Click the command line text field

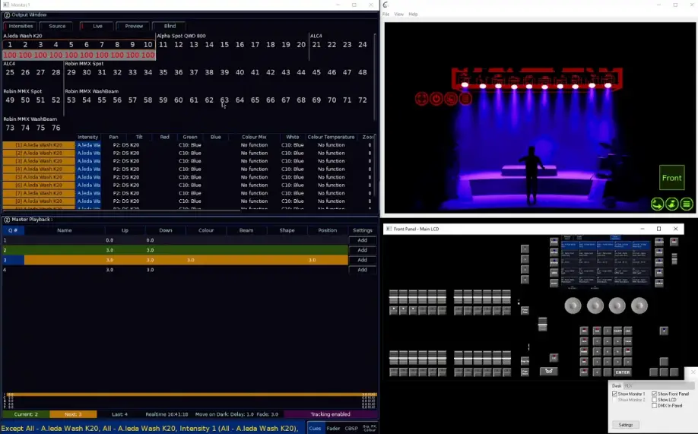click(153, 428)
